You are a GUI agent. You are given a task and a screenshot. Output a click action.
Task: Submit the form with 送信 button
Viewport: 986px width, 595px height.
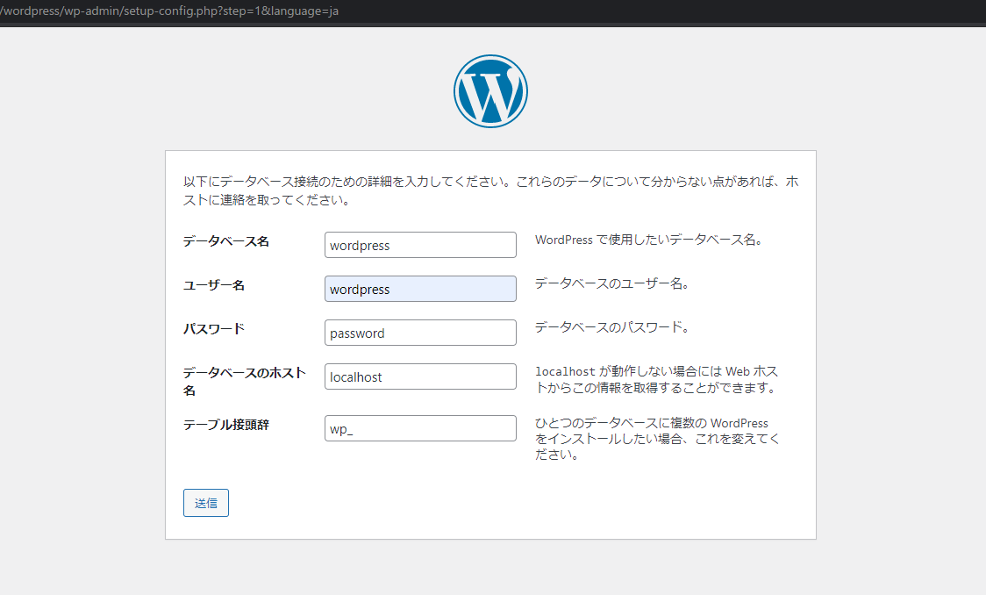[205, 503]
